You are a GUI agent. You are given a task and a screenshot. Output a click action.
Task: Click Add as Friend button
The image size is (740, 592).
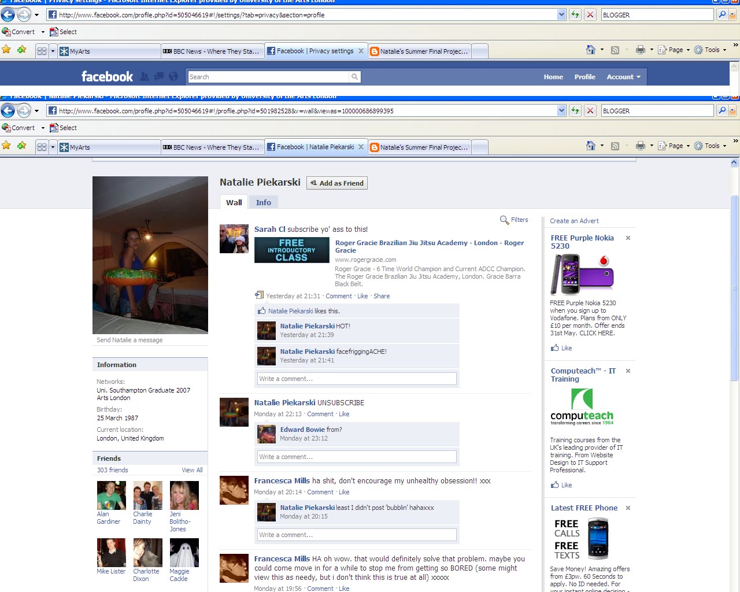[337, 183]
